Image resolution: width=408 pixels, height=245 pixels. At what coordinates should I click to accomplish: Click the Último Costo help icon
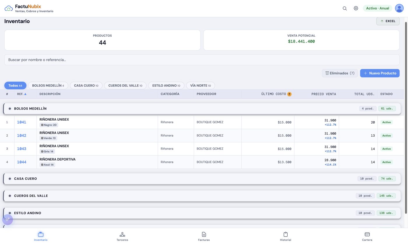click(x=289, y=94)
